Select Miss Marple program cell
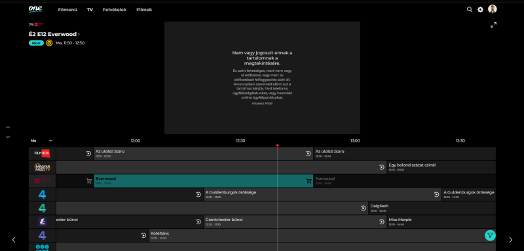The width and height of the screenshot is (524, 251). [x=441, y=222]
